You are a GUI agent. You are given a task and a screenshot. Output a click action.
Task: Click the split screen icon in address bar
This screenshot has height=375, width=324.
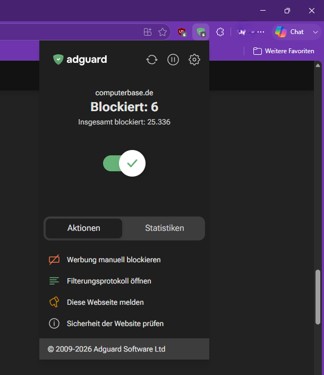(x=148, y=32)
